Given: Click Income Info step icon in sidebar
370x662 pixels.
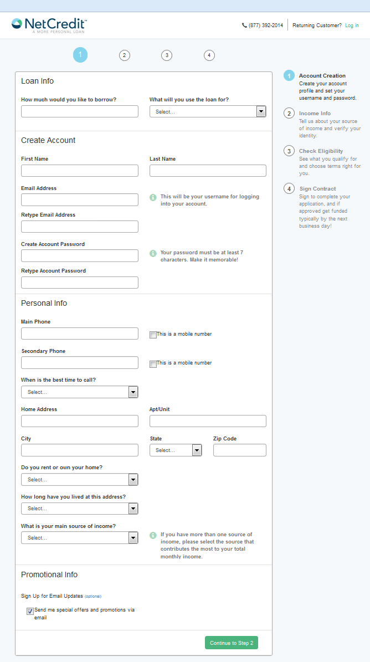Looking at the screenshot, I should (289, 113).
